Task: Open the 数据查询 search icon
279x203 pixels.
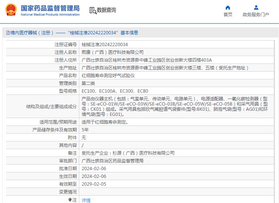Action: [93, 10]
